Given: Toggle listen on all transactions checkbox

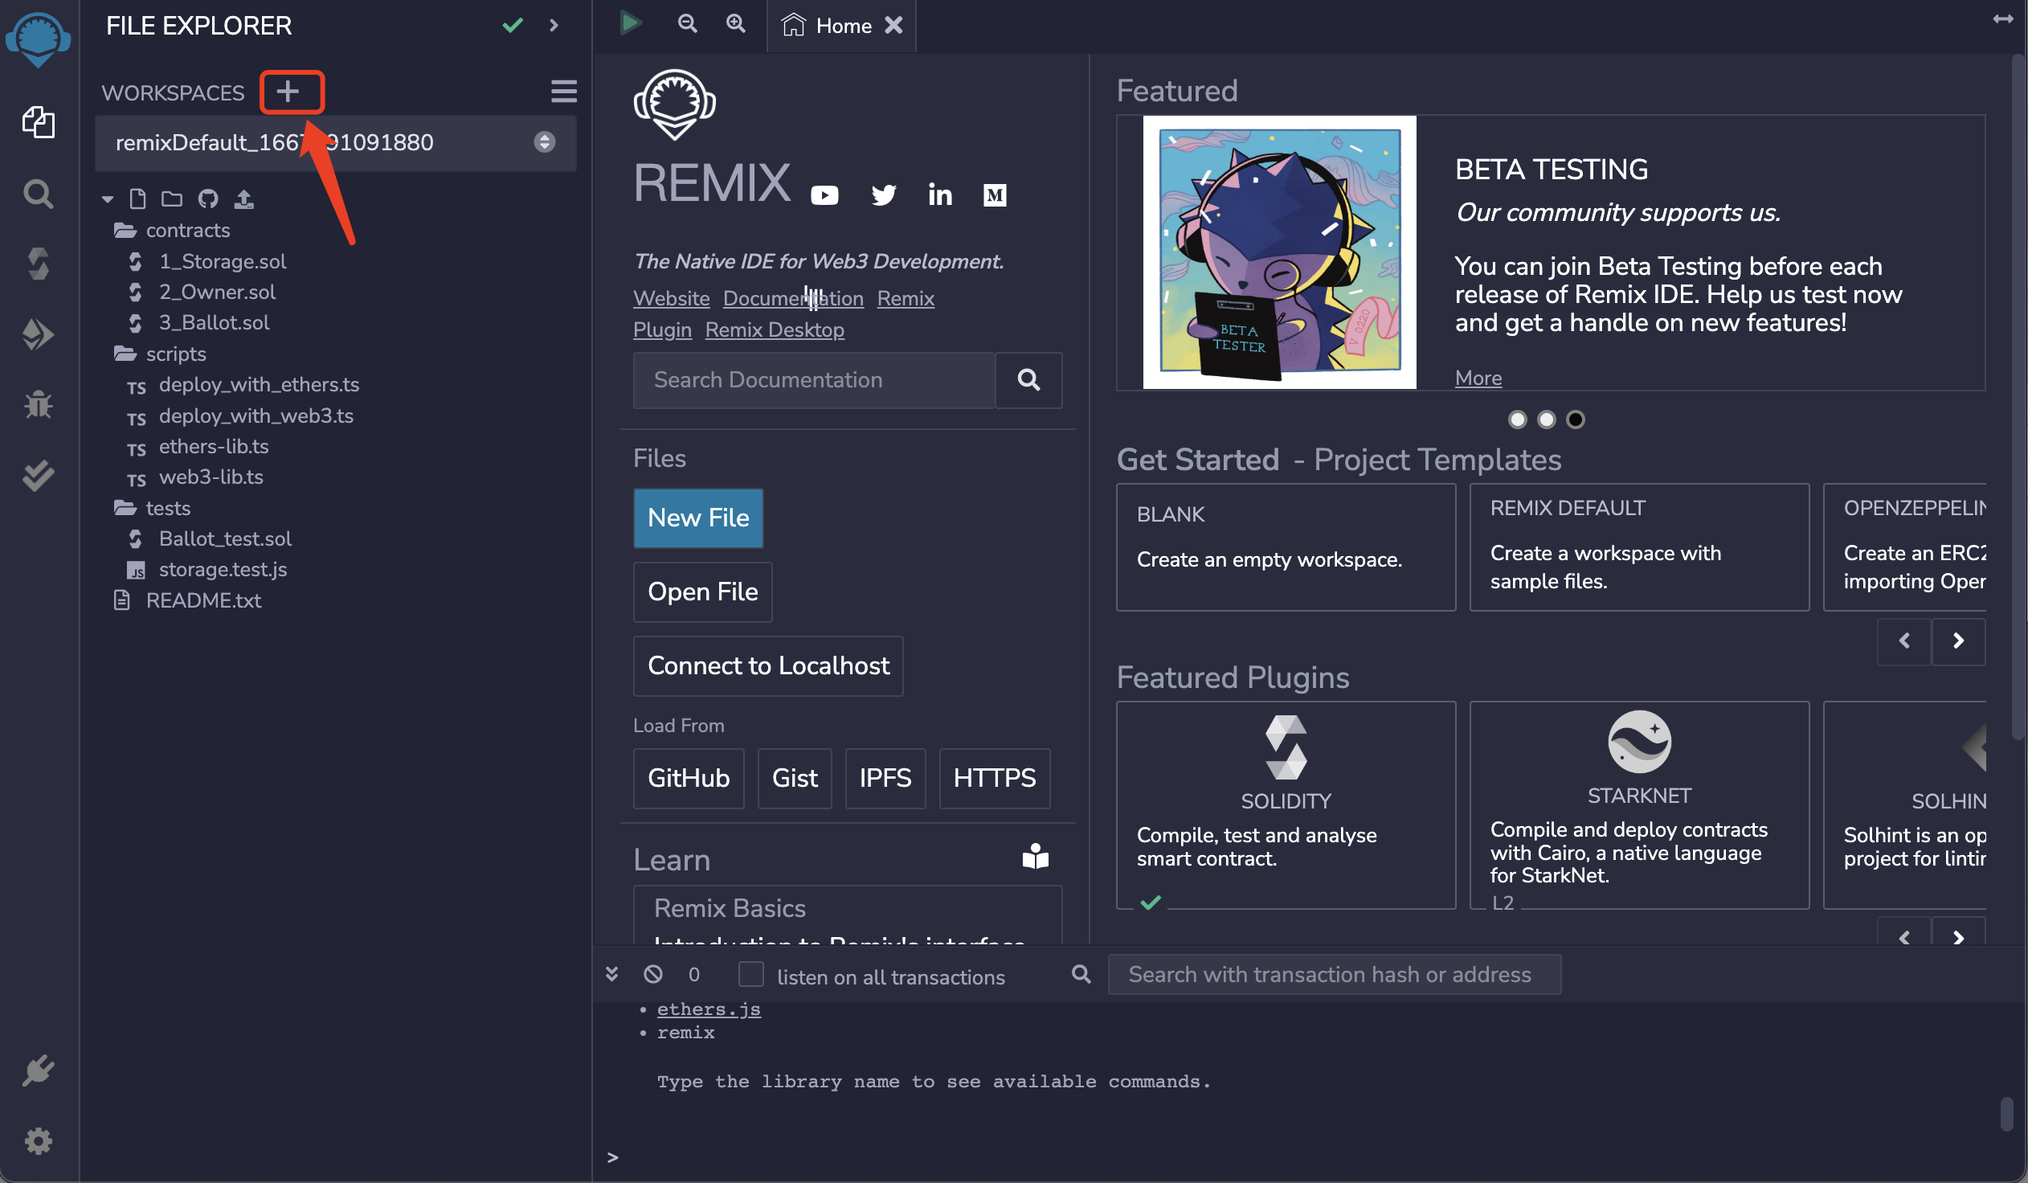Looking at the screenshot, I should tap(751, 975).
